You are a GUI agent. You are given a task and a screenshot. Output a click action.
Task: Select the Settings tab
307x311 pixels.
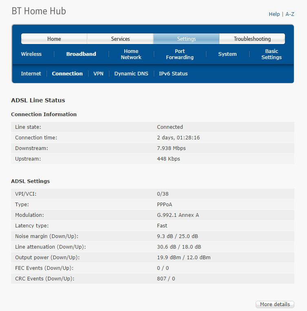click(186, 39)
